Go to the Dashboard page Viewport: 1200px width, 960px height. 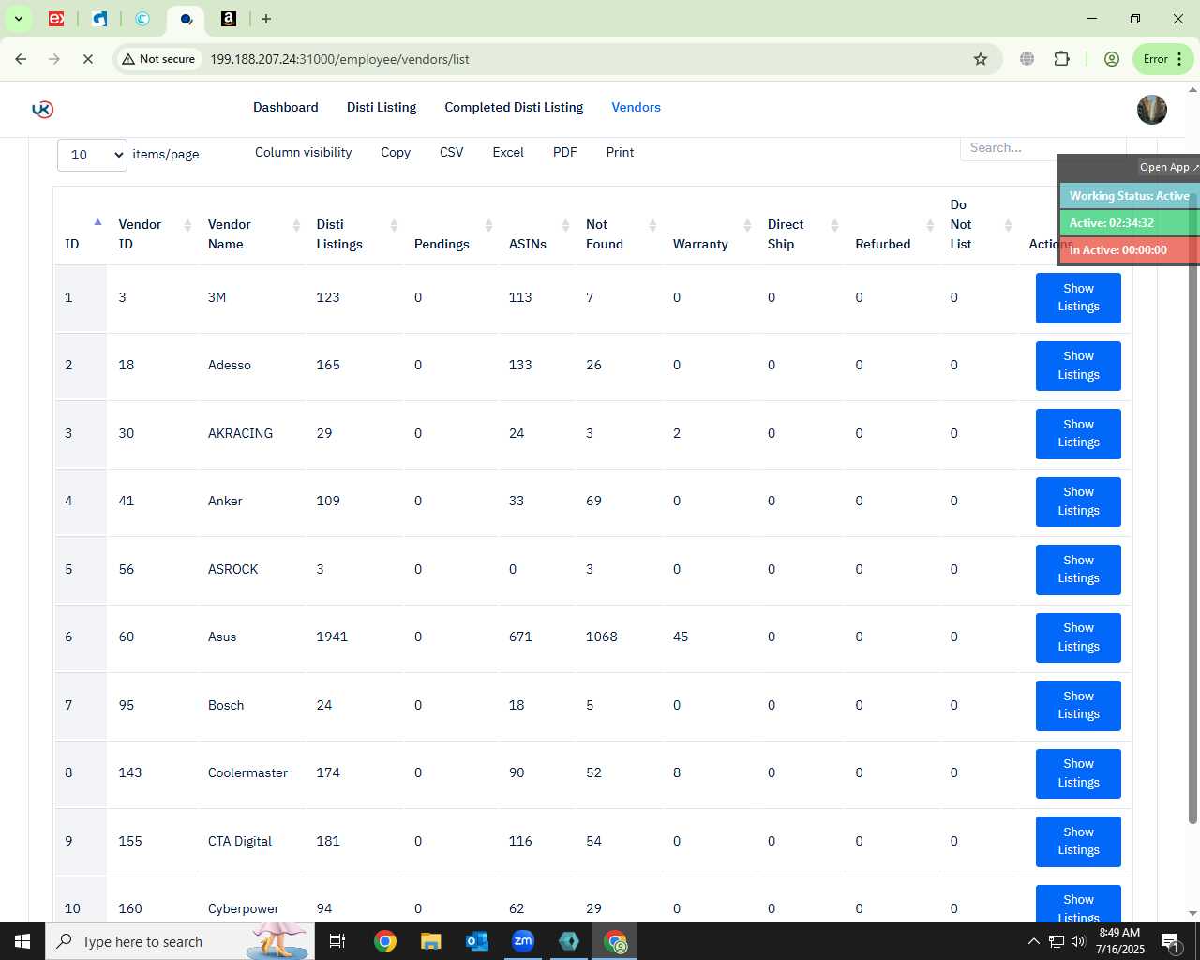pyautogui.click(x=286, y=107)
